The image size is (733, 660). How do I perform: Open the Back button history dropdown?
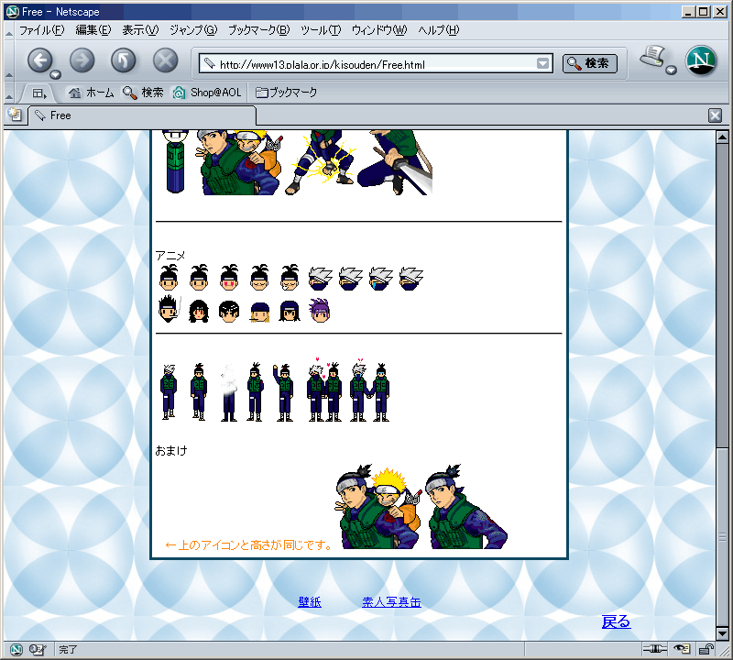pos(56,74)
